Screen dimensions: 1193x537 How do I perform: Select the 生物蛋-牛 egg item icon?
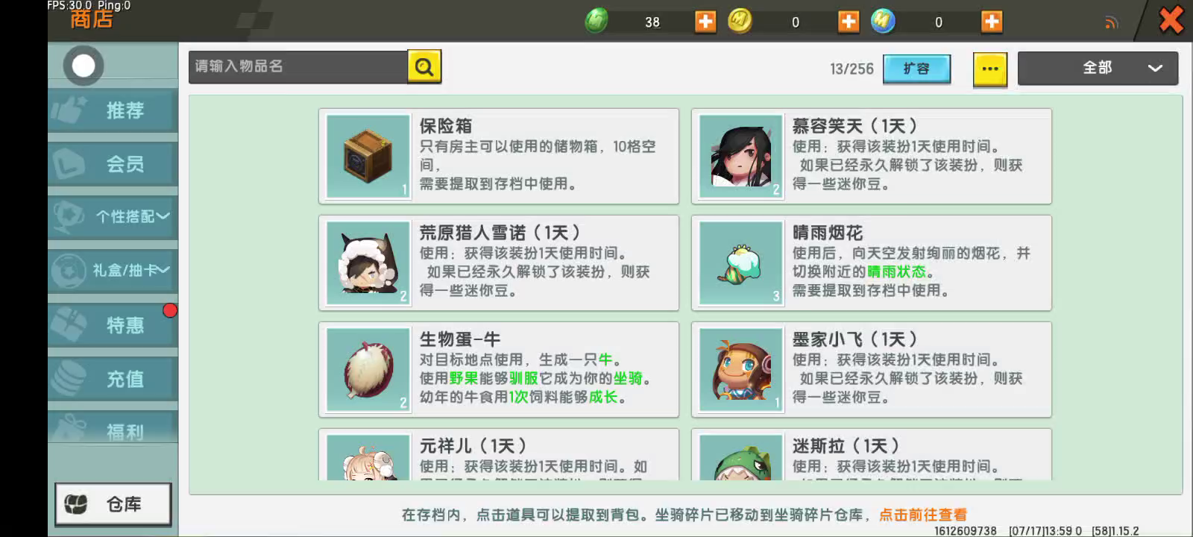tap(368, 369)
